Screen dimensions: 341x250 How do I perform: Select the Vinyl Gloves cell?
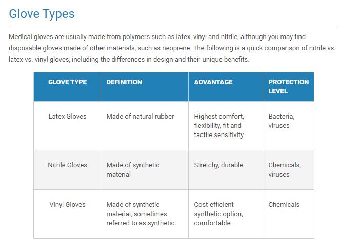(x=67, y=205)
